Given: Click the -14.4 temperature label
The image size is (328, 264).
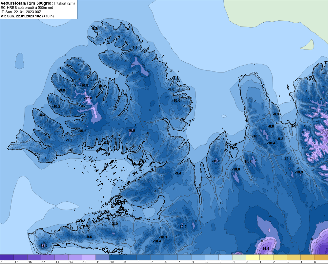Looking at the screenshot, I should (265, 249).
